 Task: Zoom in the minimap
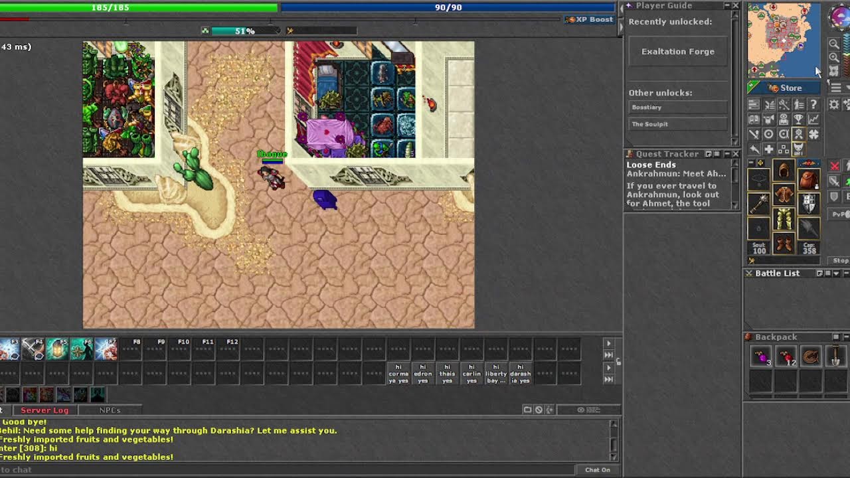834,58
